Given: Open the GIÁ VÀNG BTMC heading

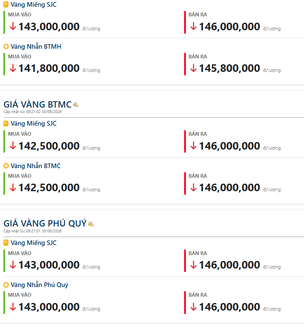Looking at the screenshot, I should (38, 105).
